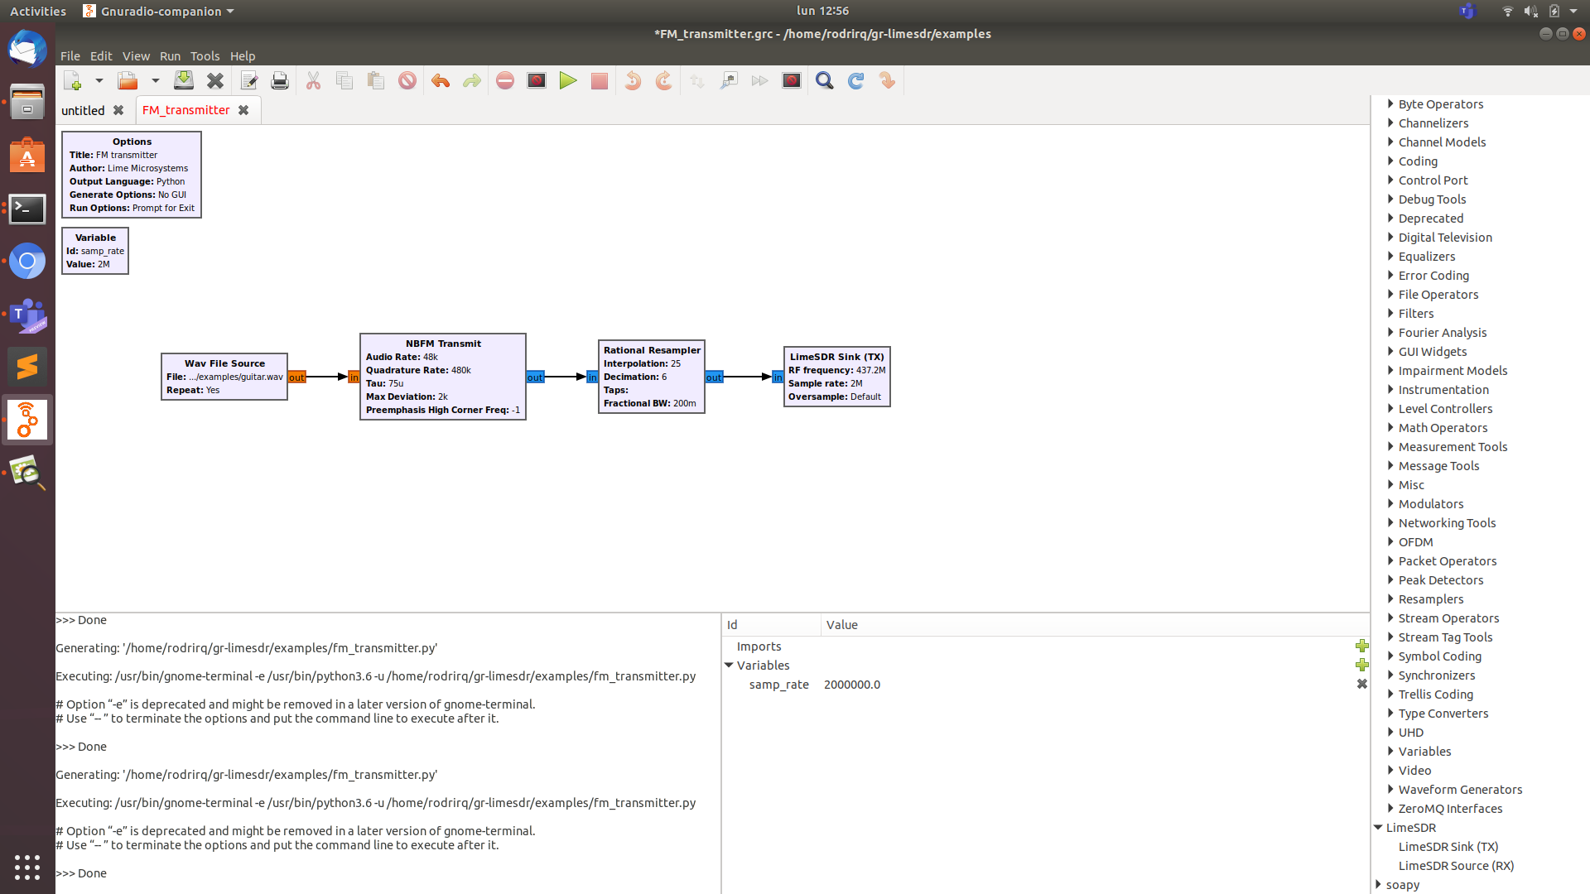Image resolution: width=1590 pixels, height=894 pixels.
Task: Open Terminal from the Ubuntu dock
Action: point(27,209)
